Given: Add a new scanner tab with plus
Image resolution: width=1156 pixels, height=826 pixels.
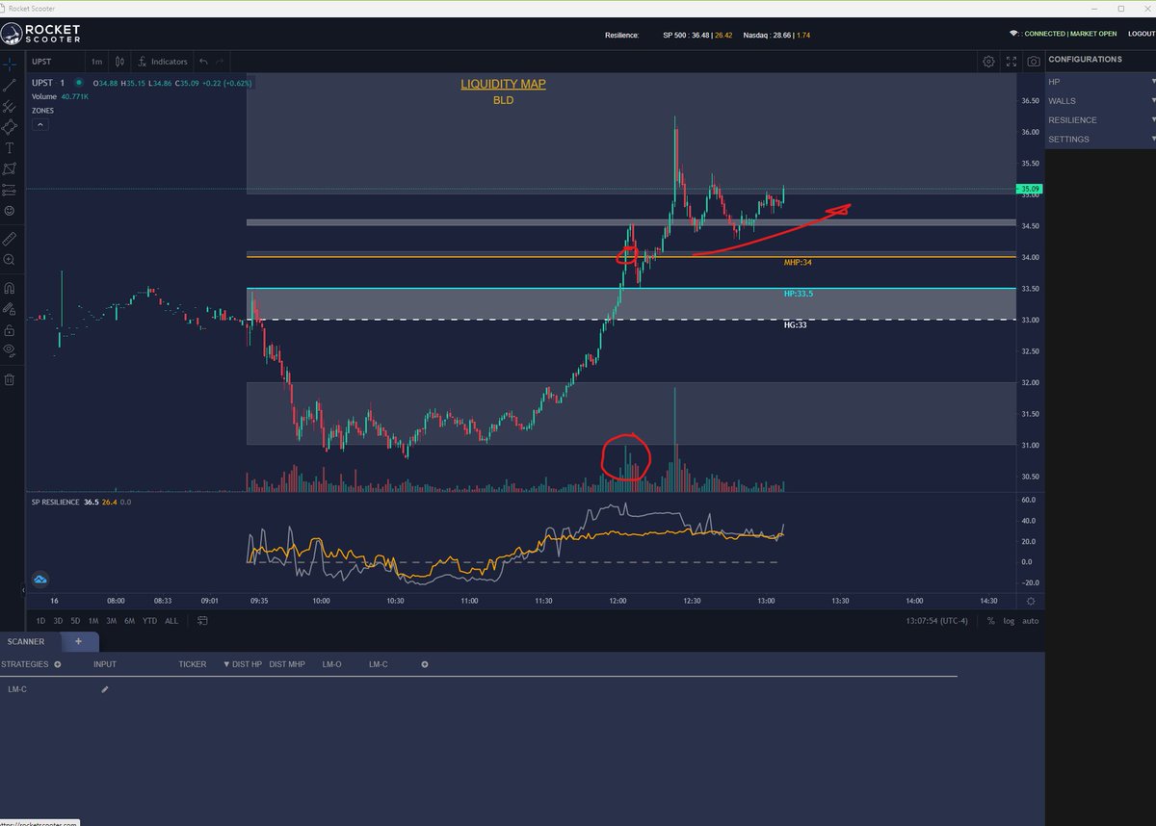Looking at the screenshot, I should [x=79, y=641].
